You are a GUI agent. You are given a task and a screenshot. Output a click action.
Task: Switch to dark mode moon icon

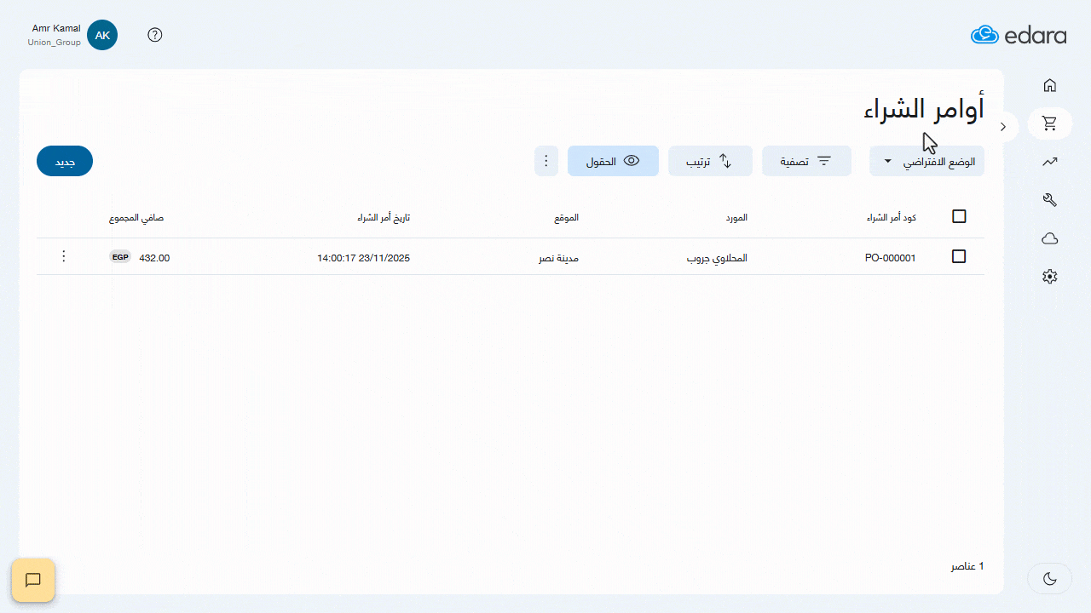(1050, 579)
